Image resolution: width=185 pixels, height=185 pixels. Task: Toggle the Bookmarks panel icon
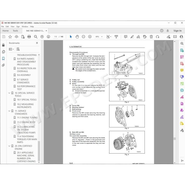(3, 58)
